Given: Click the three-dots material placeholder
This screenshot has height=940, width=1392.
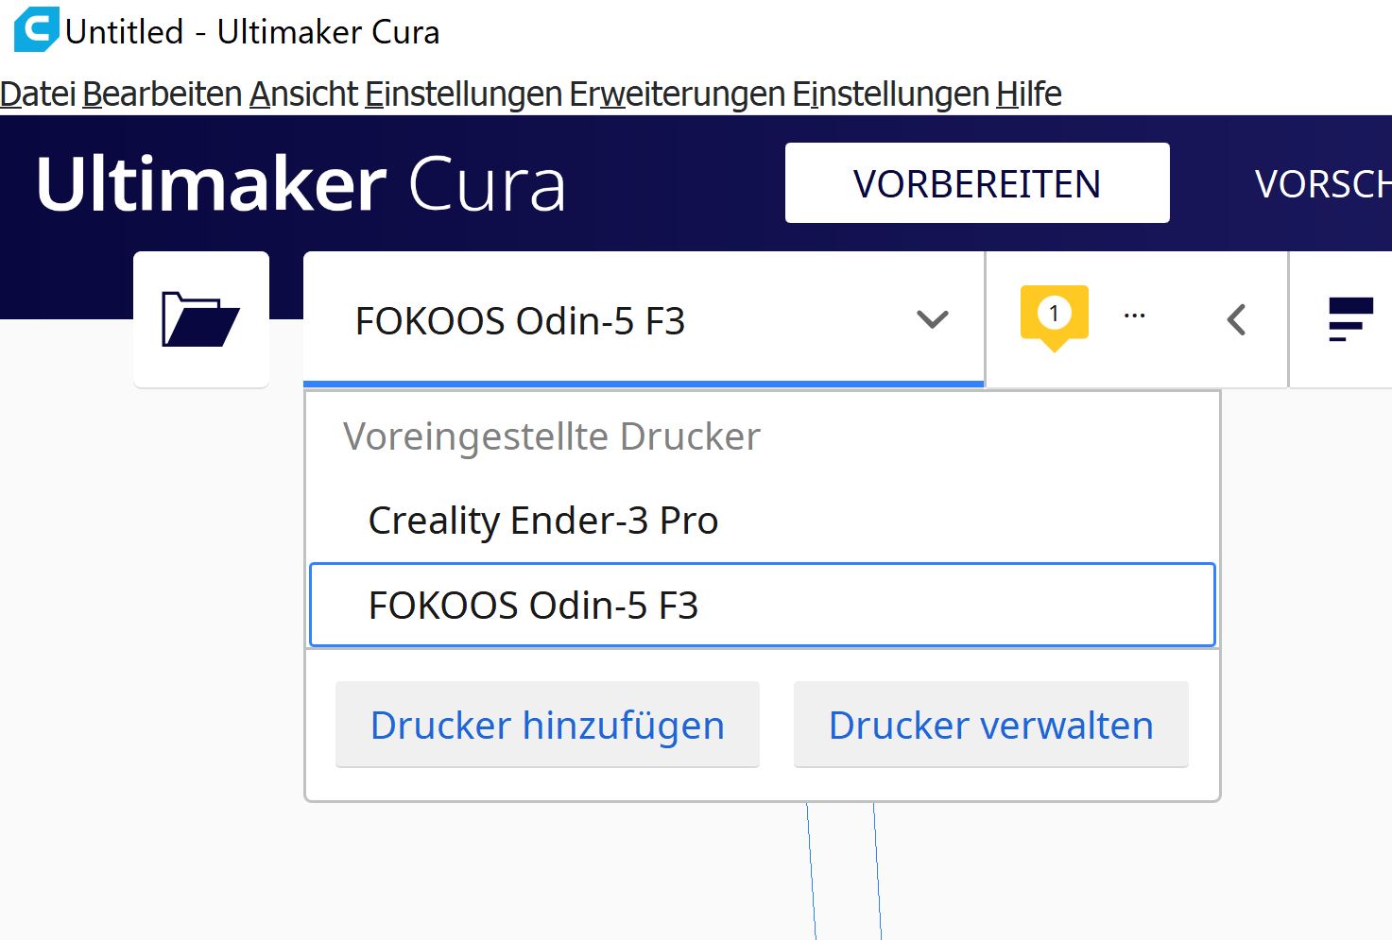Looking at the screenshot, I should 1135,316.
